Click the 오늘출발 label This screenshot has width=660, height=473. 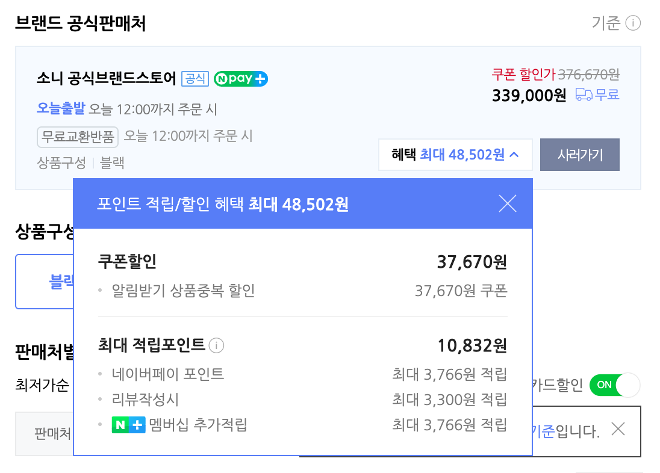[x=61, y=108]
